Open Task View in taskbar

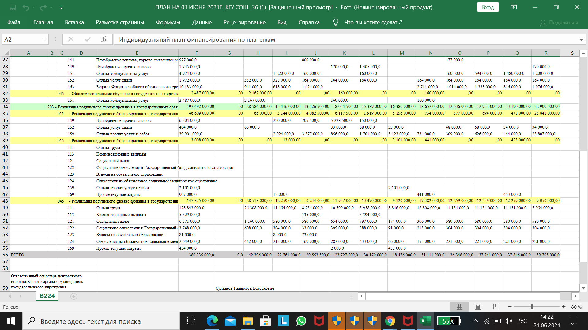191,321
